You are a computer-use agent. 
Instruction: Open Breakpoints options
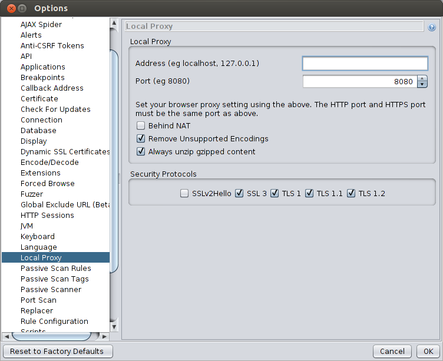pyautogui.click(x=42, y=77)
